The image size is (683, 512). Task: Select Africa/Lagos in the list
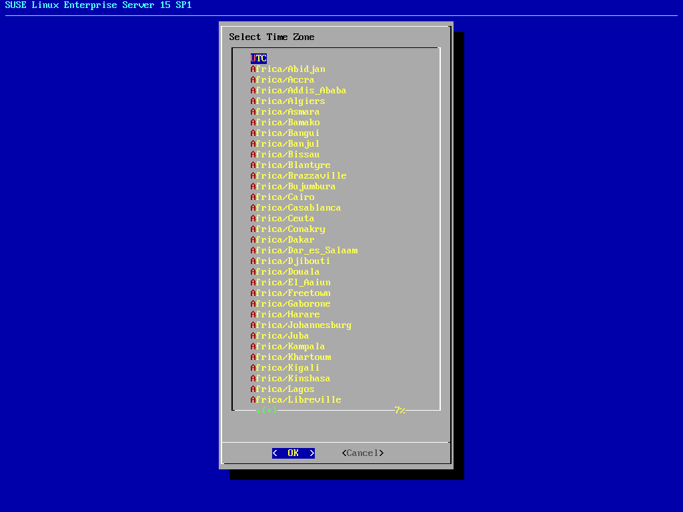(x=282, y=389)
